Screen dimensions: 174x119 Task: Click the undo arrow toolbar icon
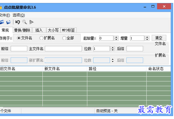18,22
